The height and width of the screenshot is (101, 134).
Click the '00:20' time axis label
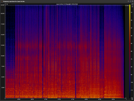tap(19, 99)
